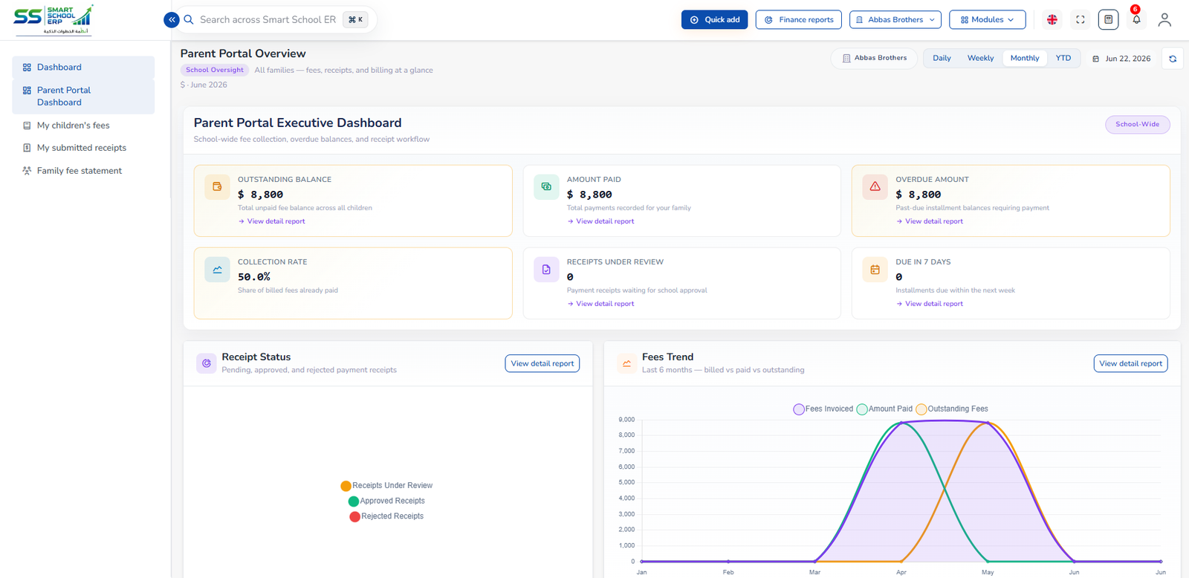Toggle the Fees Invoiced chart legend
Viewport: 1189px width, 578px height.
click(823, 409)
